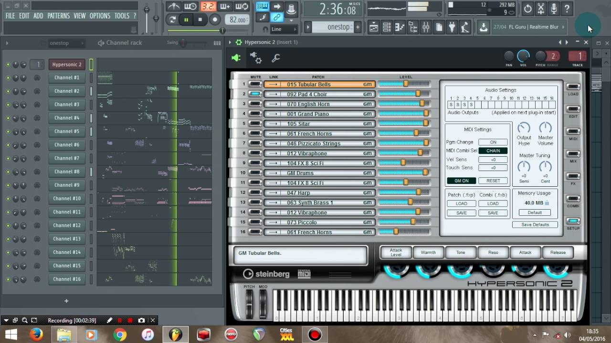Expand the FL Guru news panel arrow
The width and height of the screenshot is (611, 343).
563,27
